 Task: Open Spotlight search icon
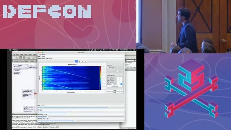[x=131, y=50]
